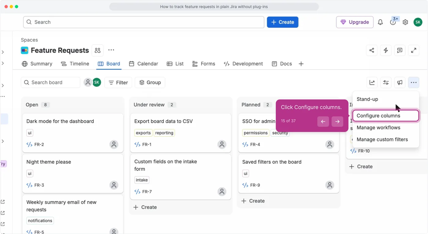Filter by the unassigned avatar icon

point(88,82)
